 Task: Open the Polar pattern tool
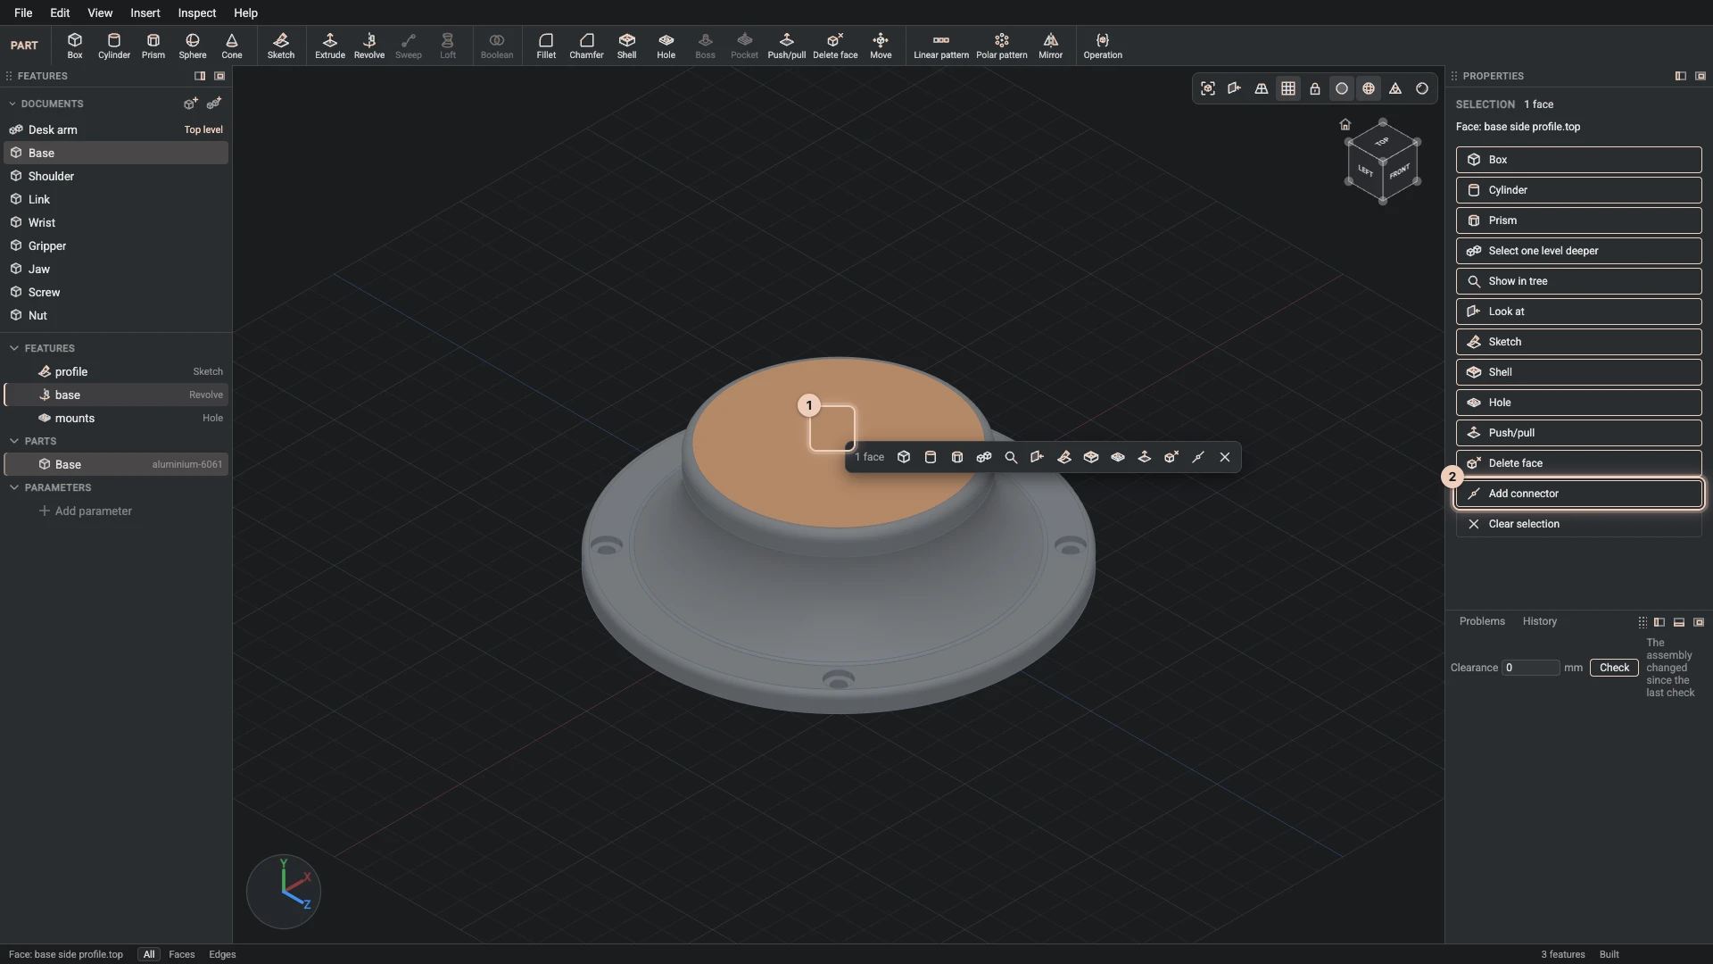[1002, 46]
